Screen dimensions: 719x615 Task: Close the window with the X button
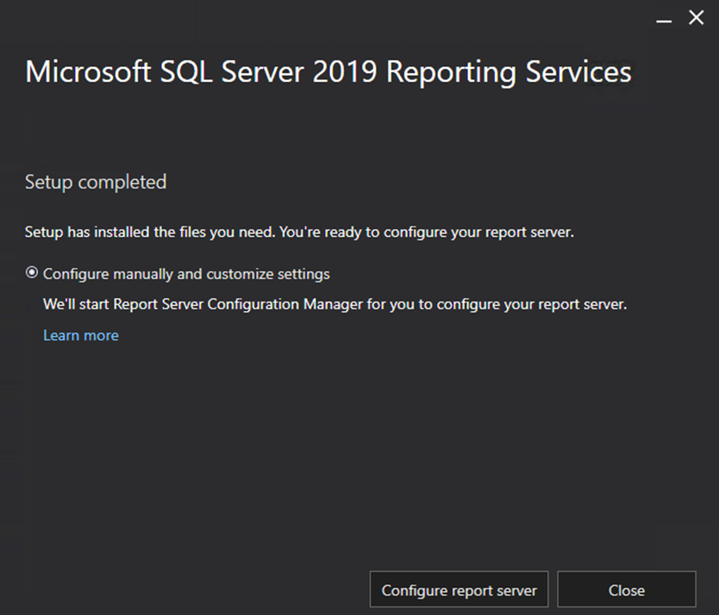click(x=696, y=17)
